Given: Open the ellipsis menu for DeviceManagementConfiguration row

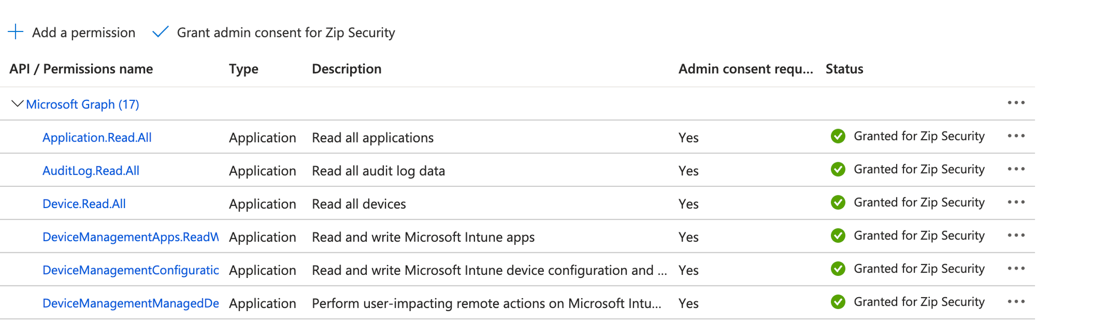Looking at the screenshot, I should 1016,268.
